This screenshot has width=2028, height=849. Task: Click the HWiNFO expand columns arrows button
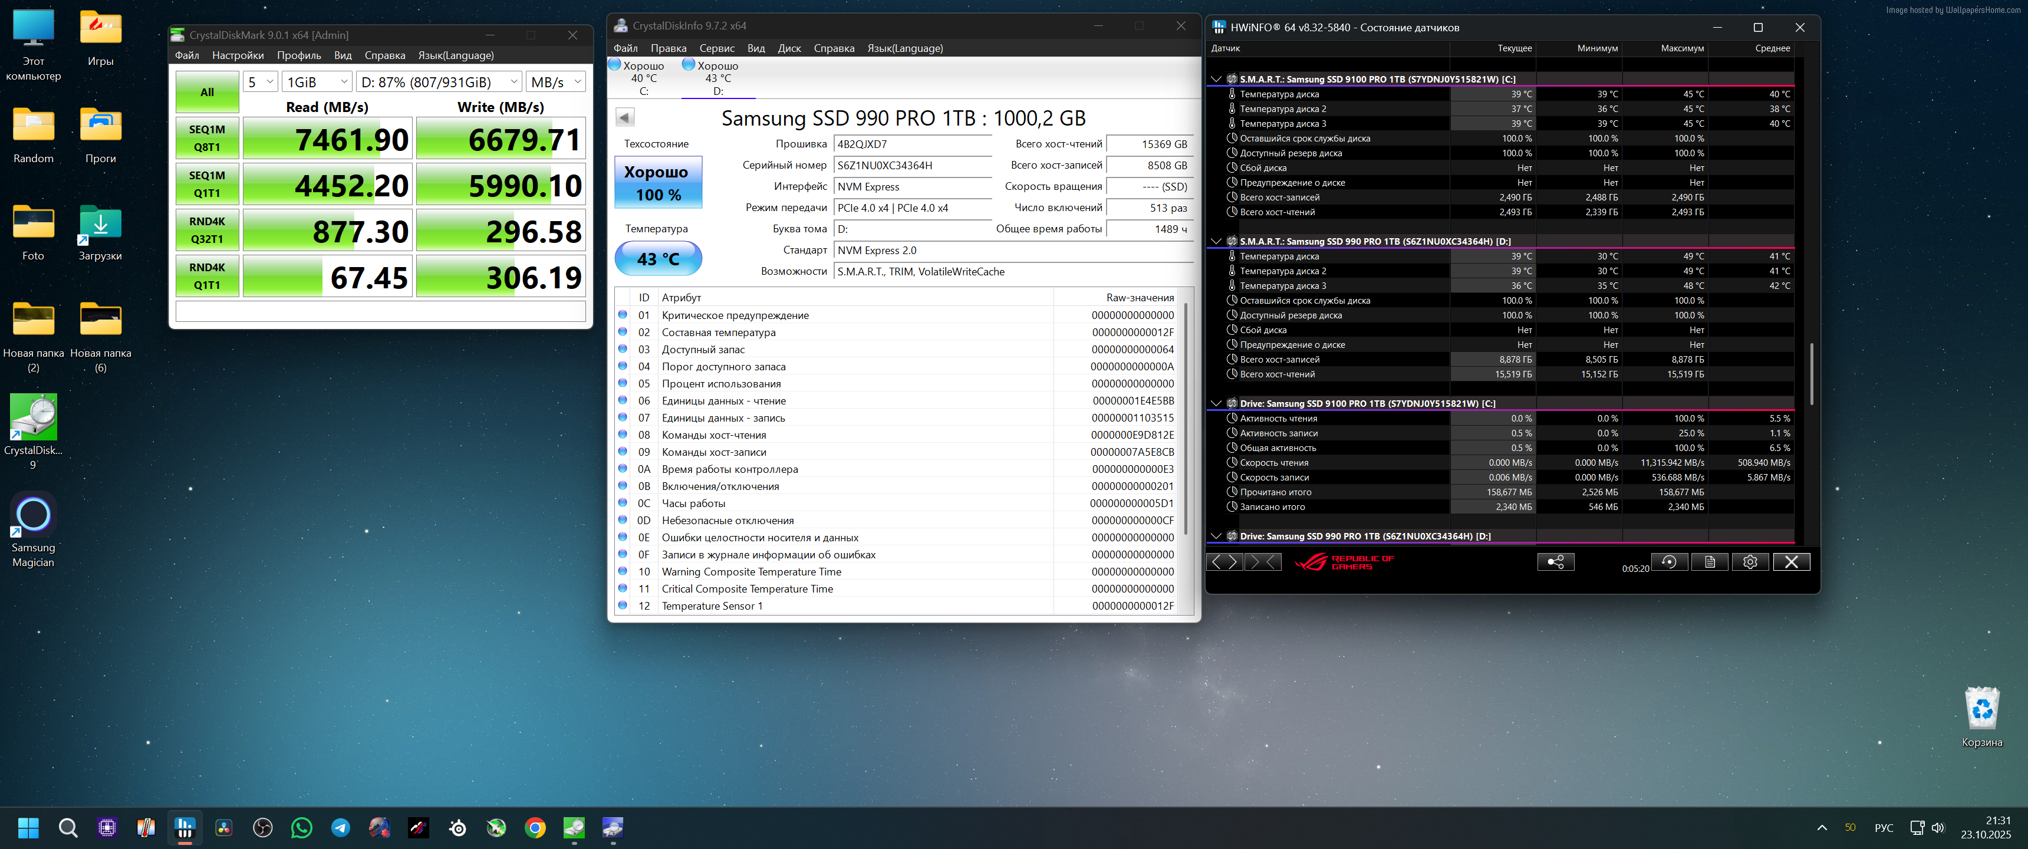click(x=1226, y=561)
